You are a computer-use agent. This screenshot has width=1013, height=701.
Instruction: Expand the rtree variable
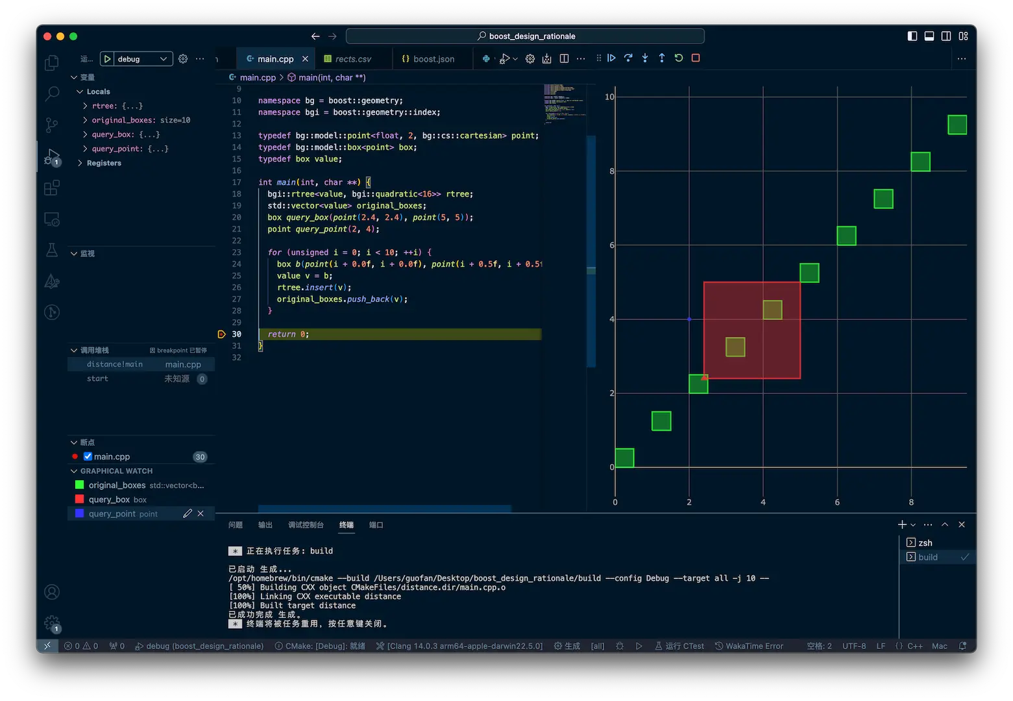85,106
